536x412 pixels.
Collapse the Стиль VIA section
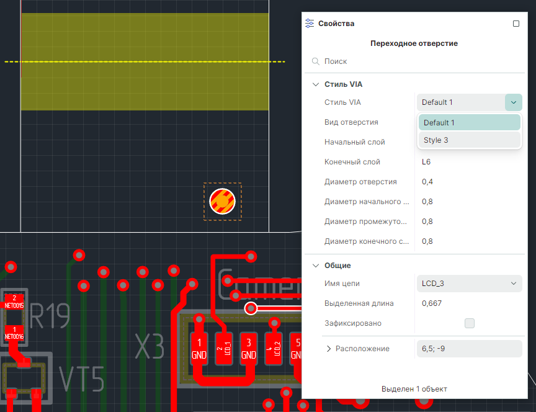(x=316, y=84)
